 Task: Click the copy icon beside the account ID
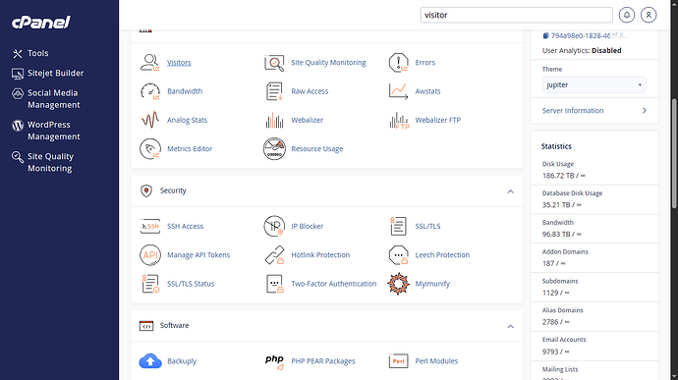tap(545, 36)
